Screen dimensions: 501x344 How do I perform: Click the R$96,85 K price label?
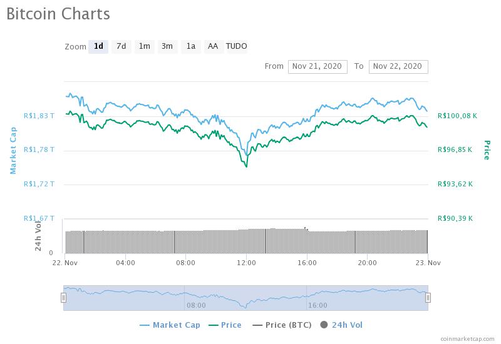(x=455, y=149)
